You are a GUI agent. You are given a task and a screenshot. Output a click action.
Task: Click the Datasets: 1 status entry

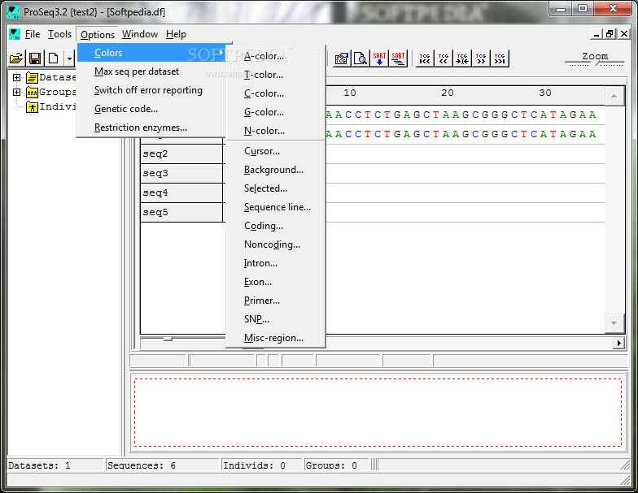tap(55, 465)
